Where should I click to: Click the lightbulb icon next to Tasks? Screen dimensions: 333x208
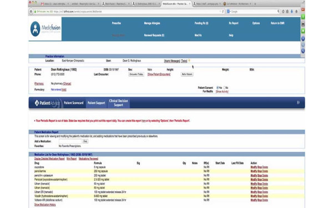tap(189, 60)
